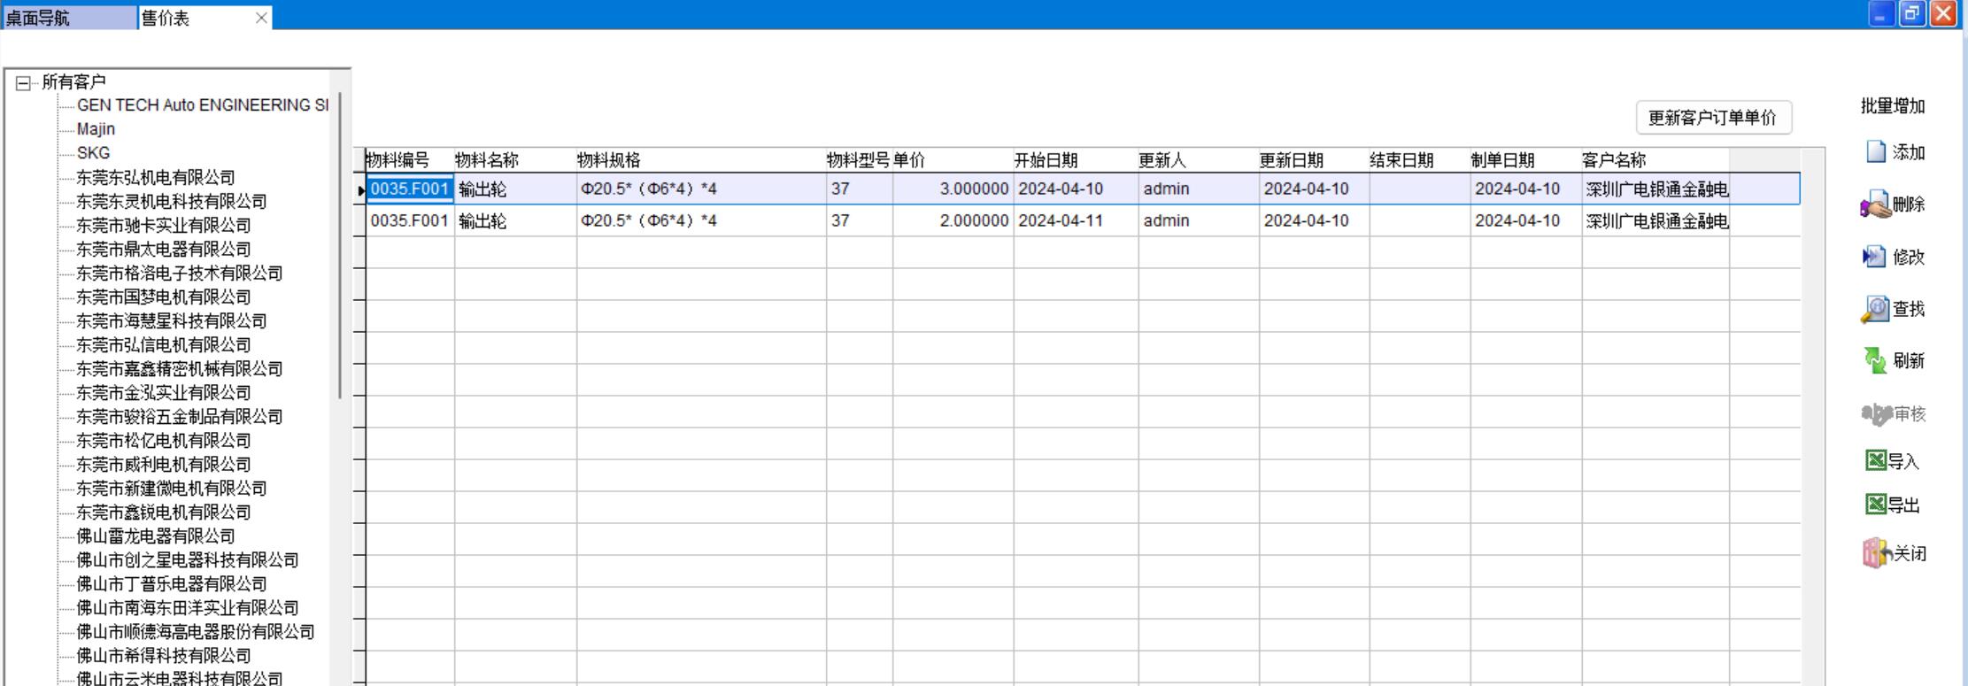Click the 关闭 (Close) door icon
The width and height of the screenshot is (1968, 686).
(x=1875, y=554)
